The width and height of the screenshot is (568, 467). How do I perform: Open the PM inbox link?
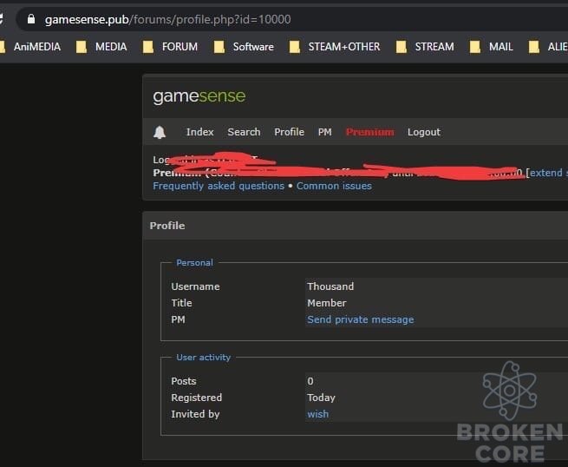(324, 132)
